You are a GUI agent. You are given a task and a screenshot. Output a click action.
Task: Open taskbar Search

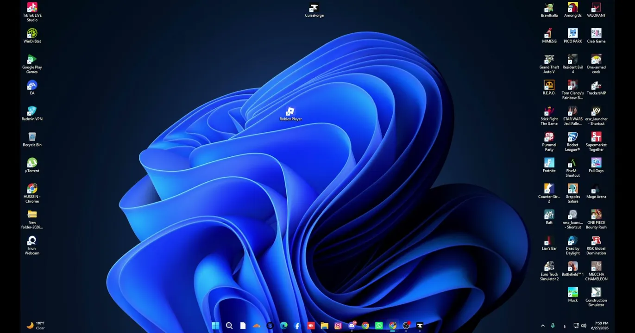[229, 326]
